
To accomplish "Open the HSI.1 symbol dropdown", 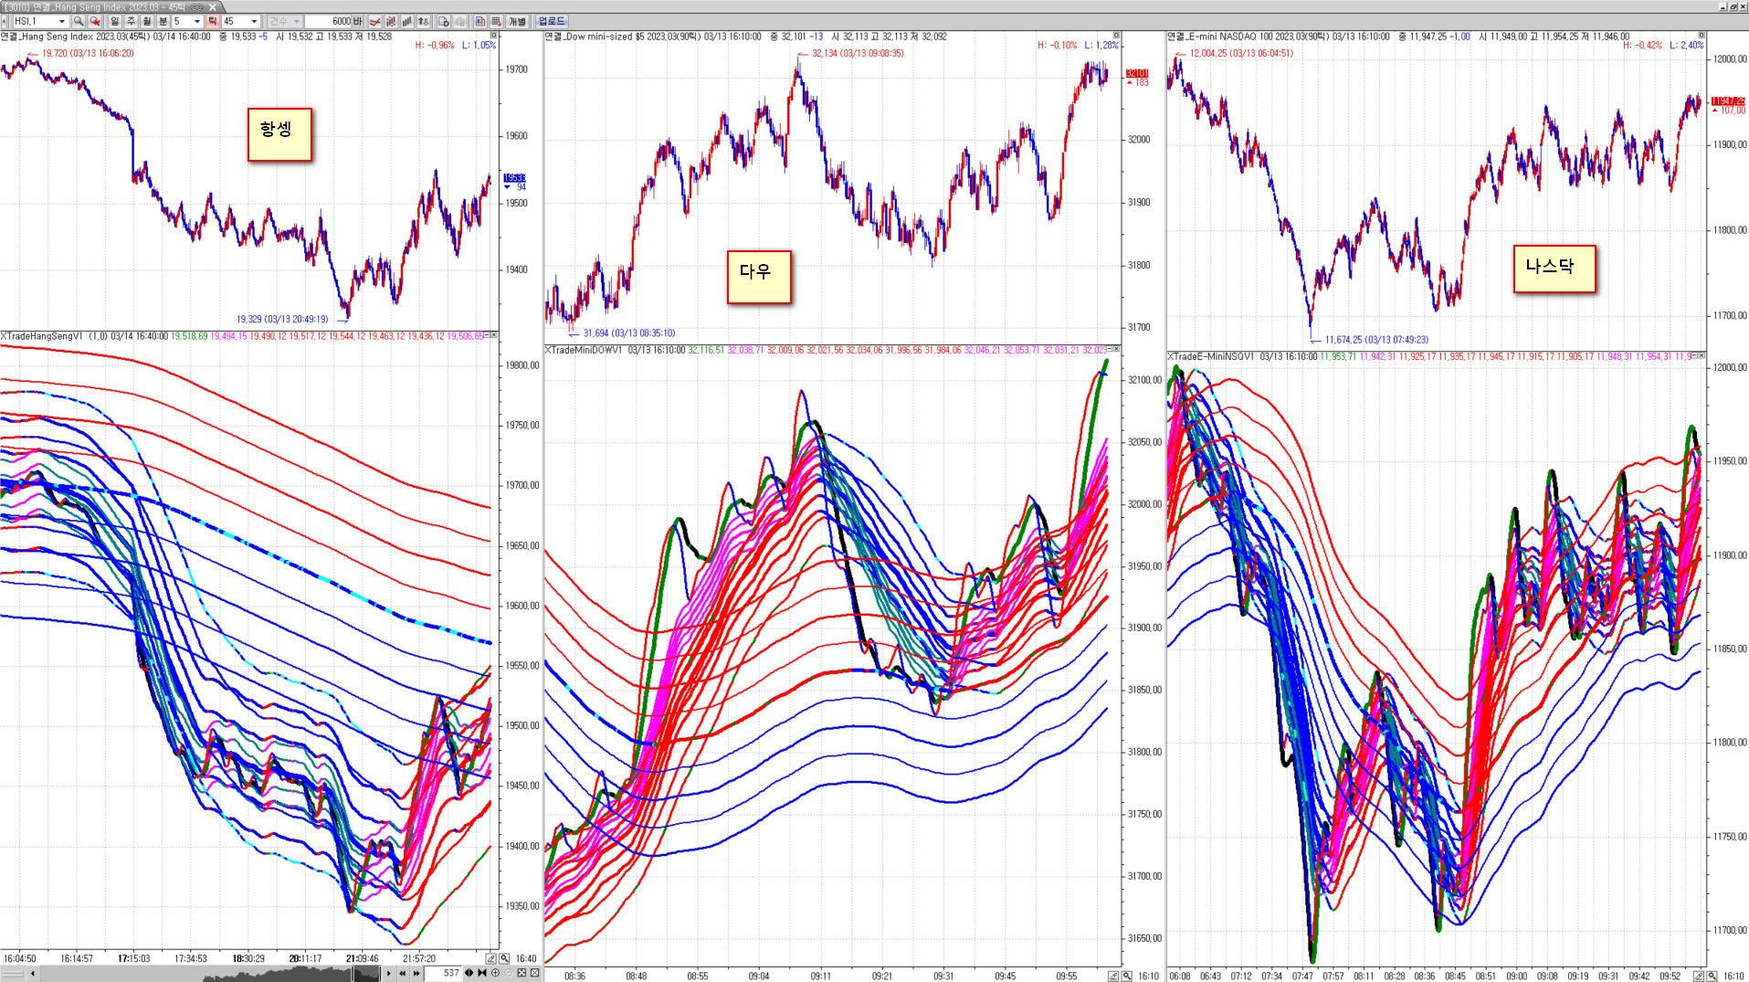I will (x=61, y=21).
